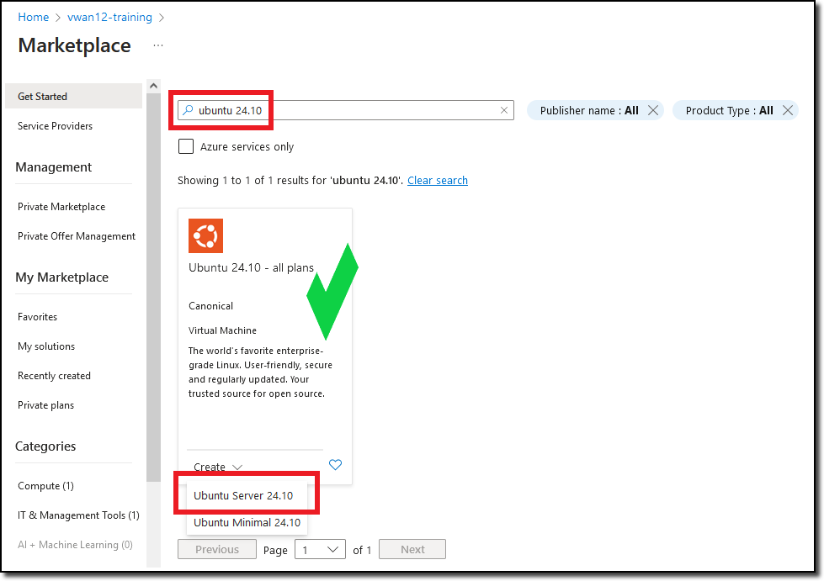Image resolution: width=824 pixels, height=581 pixels.
Task: Add Ubuntu 24.10 to favorites heart icon
Action: click(x=335, y=464)
